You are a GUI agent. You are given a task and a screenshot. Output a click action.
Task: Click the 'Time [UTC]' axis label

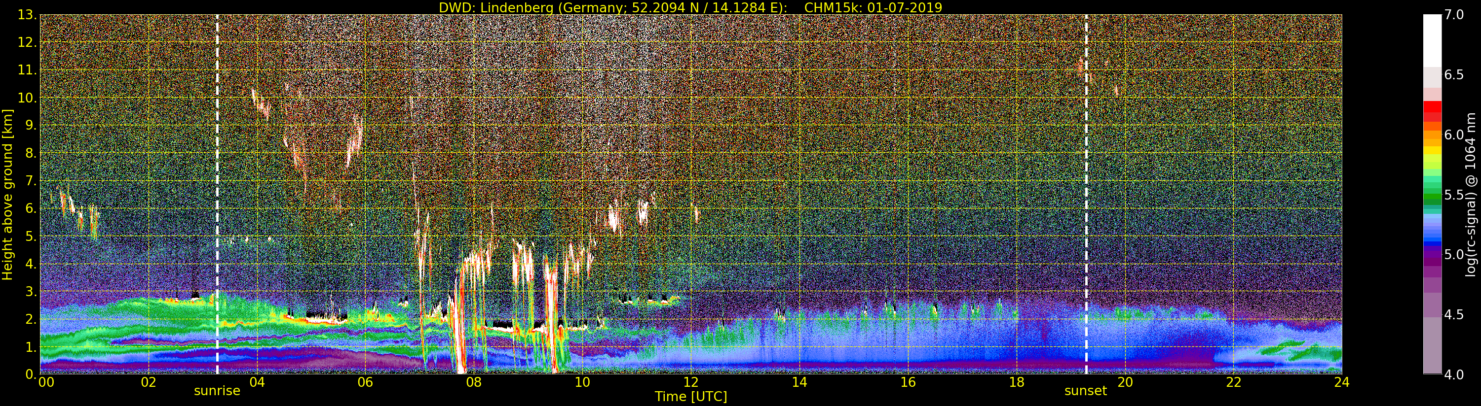point(691,396)
